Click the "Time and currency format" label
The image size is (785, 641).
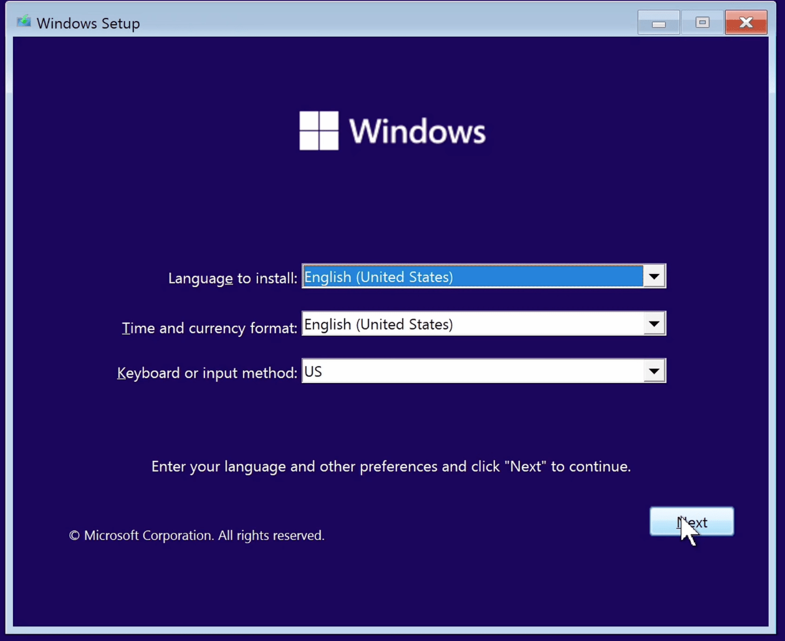[209, 328]
